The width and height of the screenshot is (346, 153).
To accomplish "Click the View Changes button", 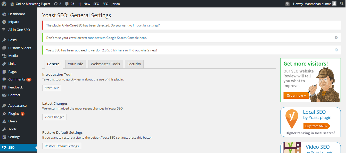I will click(54, 117).
